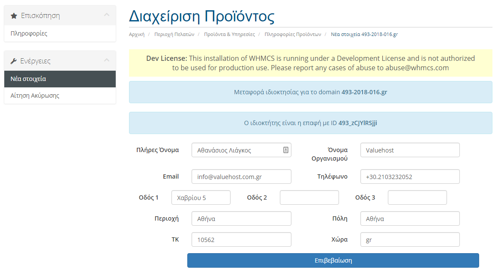Navigate to Προϊόντα & Υπηρεσίες breadcrumb
This screenshot has height=269, width=495.
tap(229, 34)
